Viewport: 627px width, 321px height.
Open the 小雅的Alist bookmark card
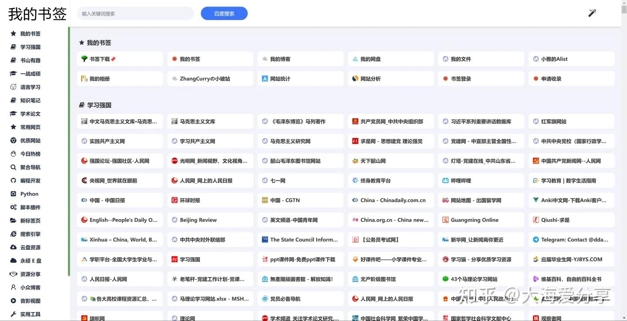pos(572,59)
